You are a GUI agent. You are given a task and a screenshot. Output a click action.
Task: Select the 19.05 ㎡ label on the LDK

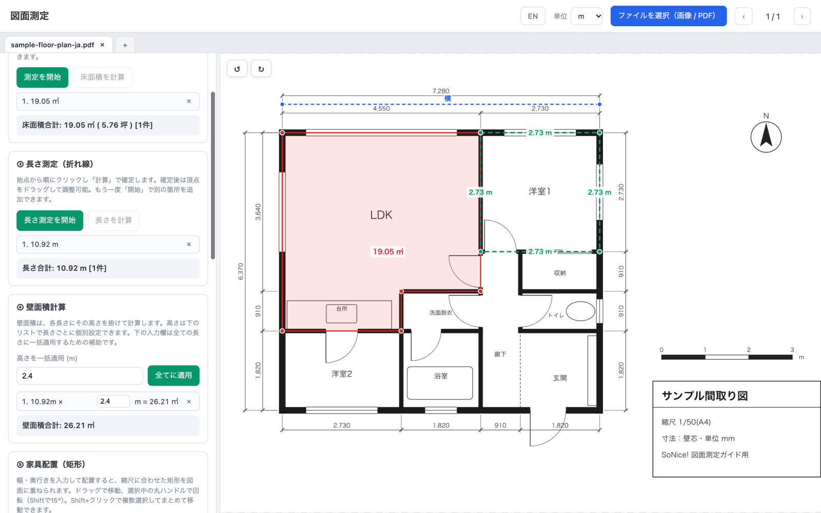[x=388, y=251]
